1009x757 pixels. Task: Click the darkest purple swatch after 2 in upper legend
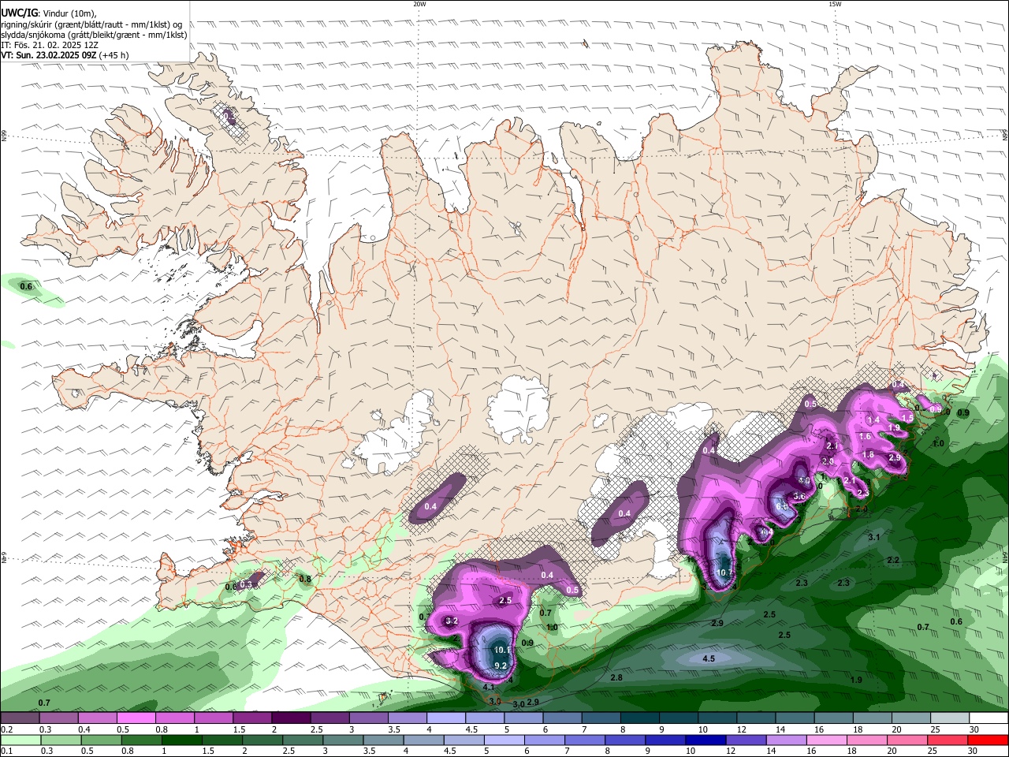tap(291, 718)
